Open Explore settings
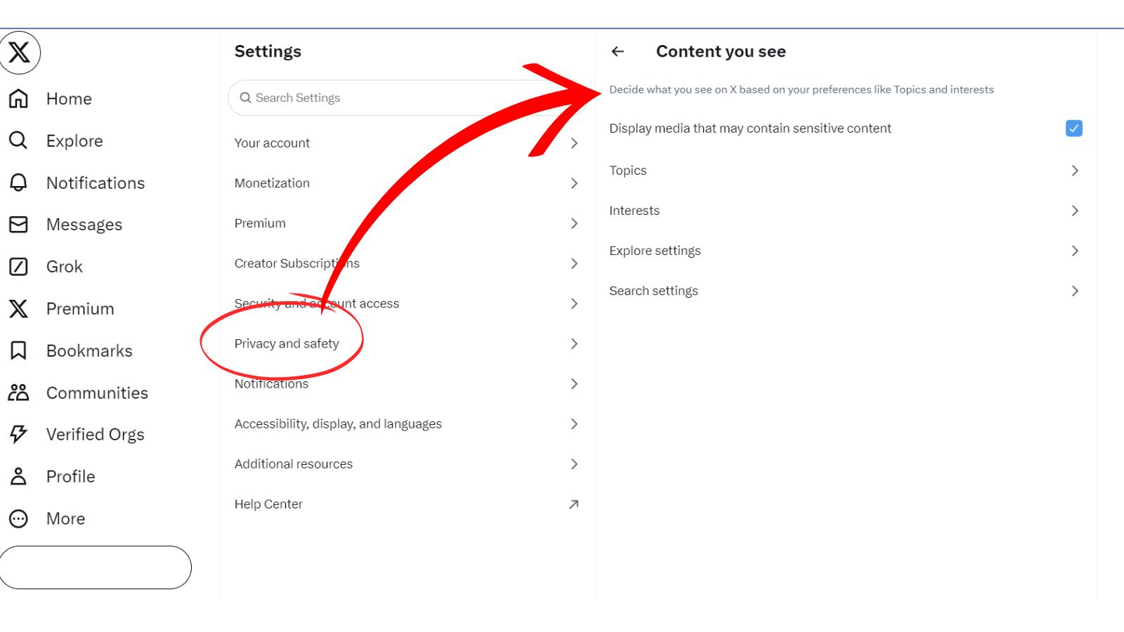The width and height of the screenshot is (1124, 632). [843, 250]
